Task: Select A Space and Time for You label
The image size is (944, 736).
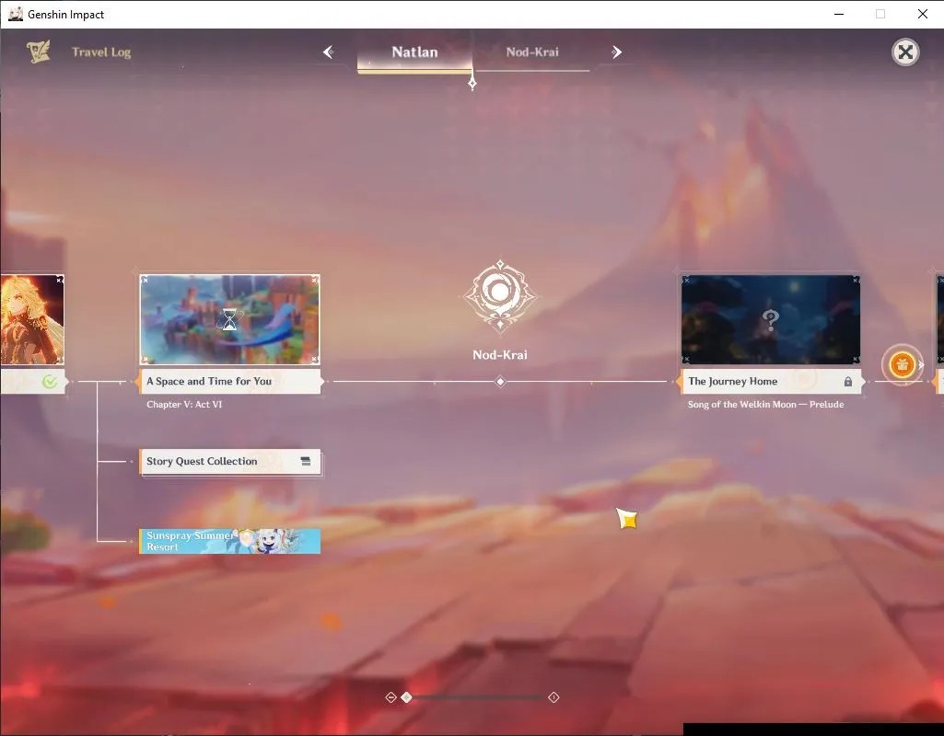Action: [x=229, y=381]
